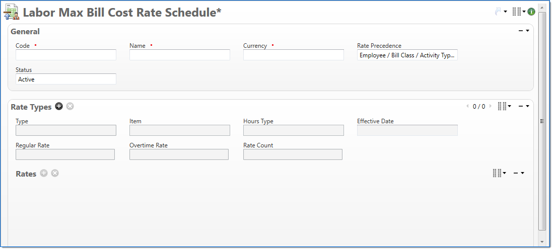Click the share arrow icon in header

click(500, 12)
